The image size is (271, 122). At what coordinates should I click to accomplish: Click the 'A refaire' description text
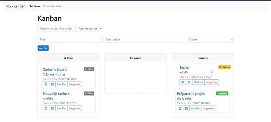[48, 99]
